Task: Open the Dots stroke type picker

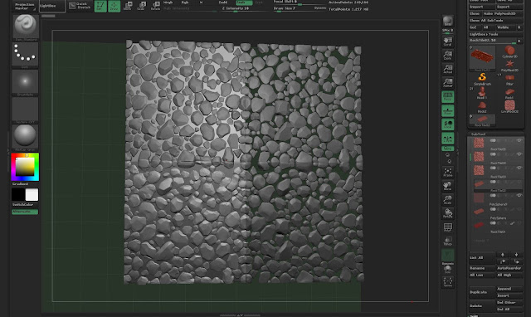Action: (x=25, y=55)
